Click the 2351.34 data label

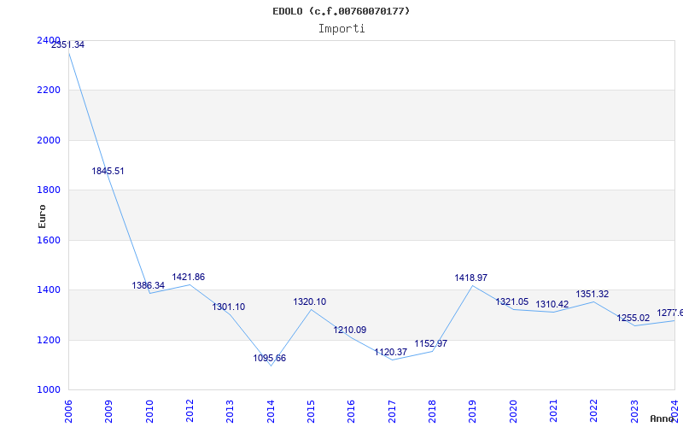click(68, 44)
